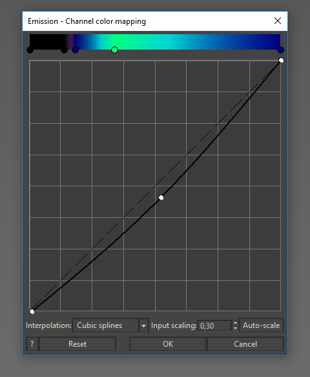This screenshot has height=377, width=310.
Task: Decrease Input scaling with down arrow
Action: coord(235,328)
